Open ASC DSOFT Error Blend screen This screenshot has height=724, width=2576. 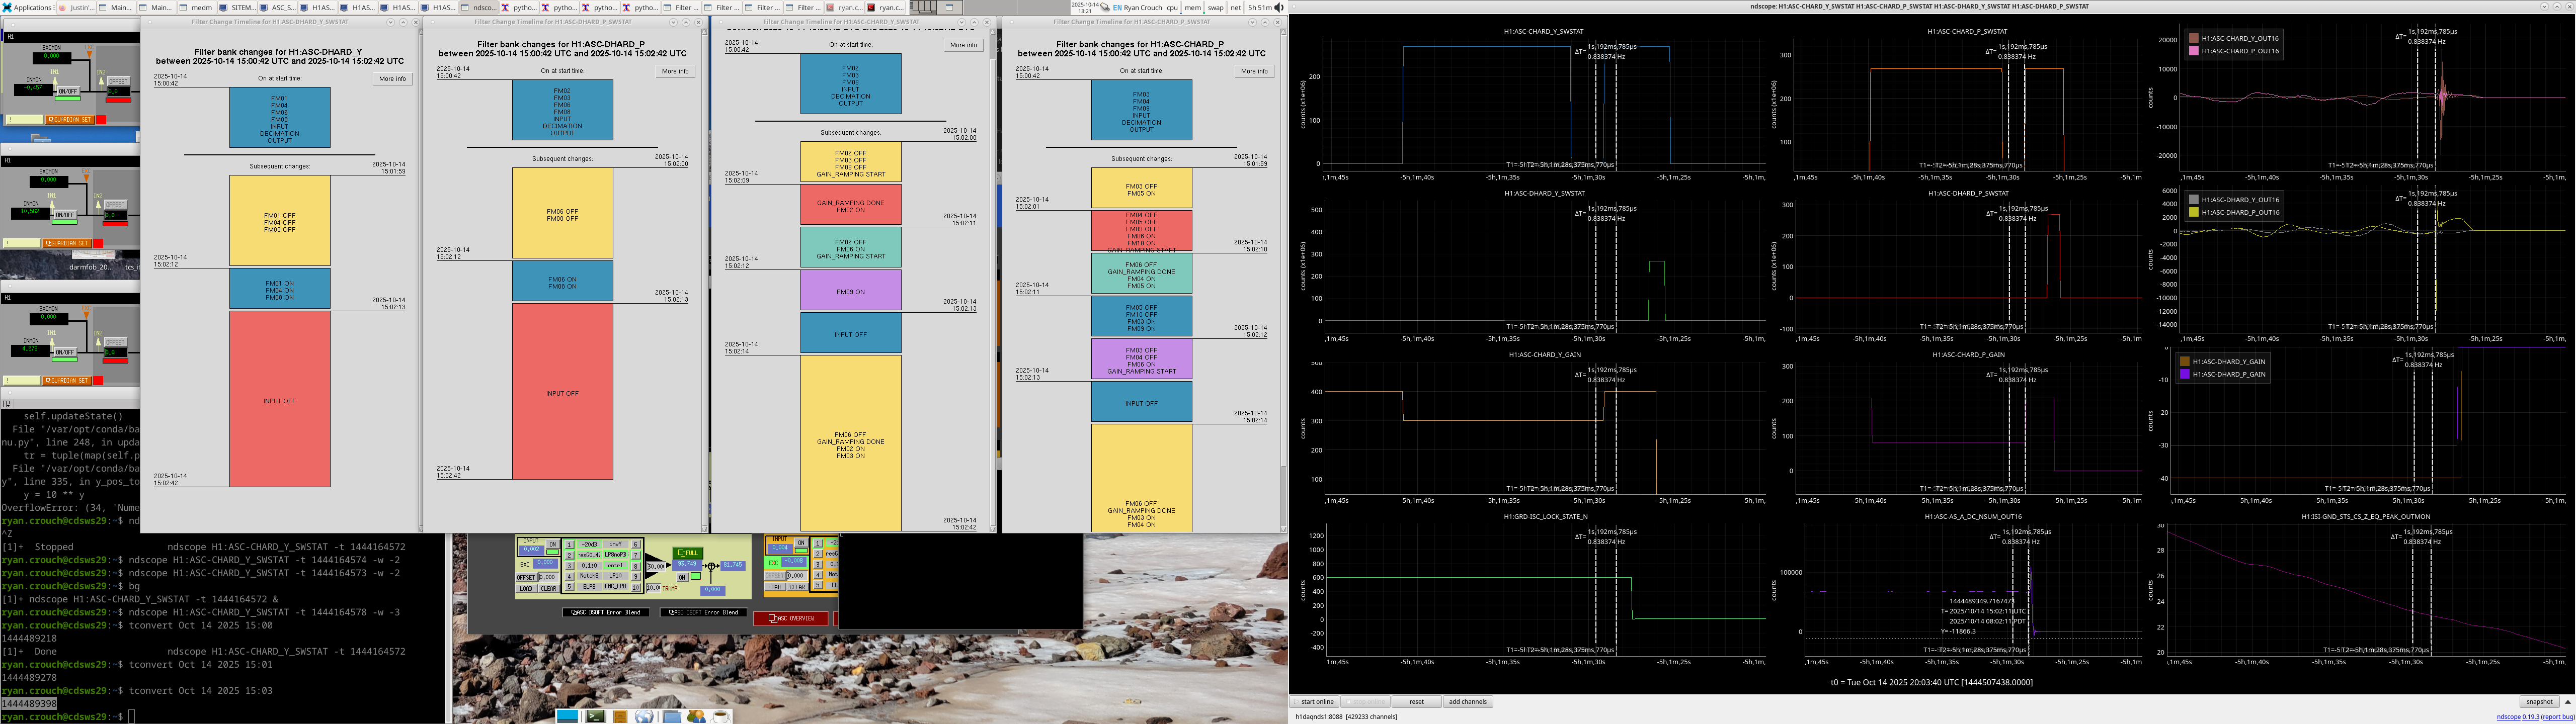click(x=606, y=612)
